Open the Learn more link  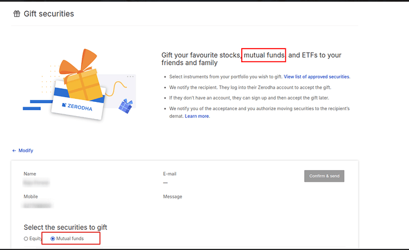point(197,116)
